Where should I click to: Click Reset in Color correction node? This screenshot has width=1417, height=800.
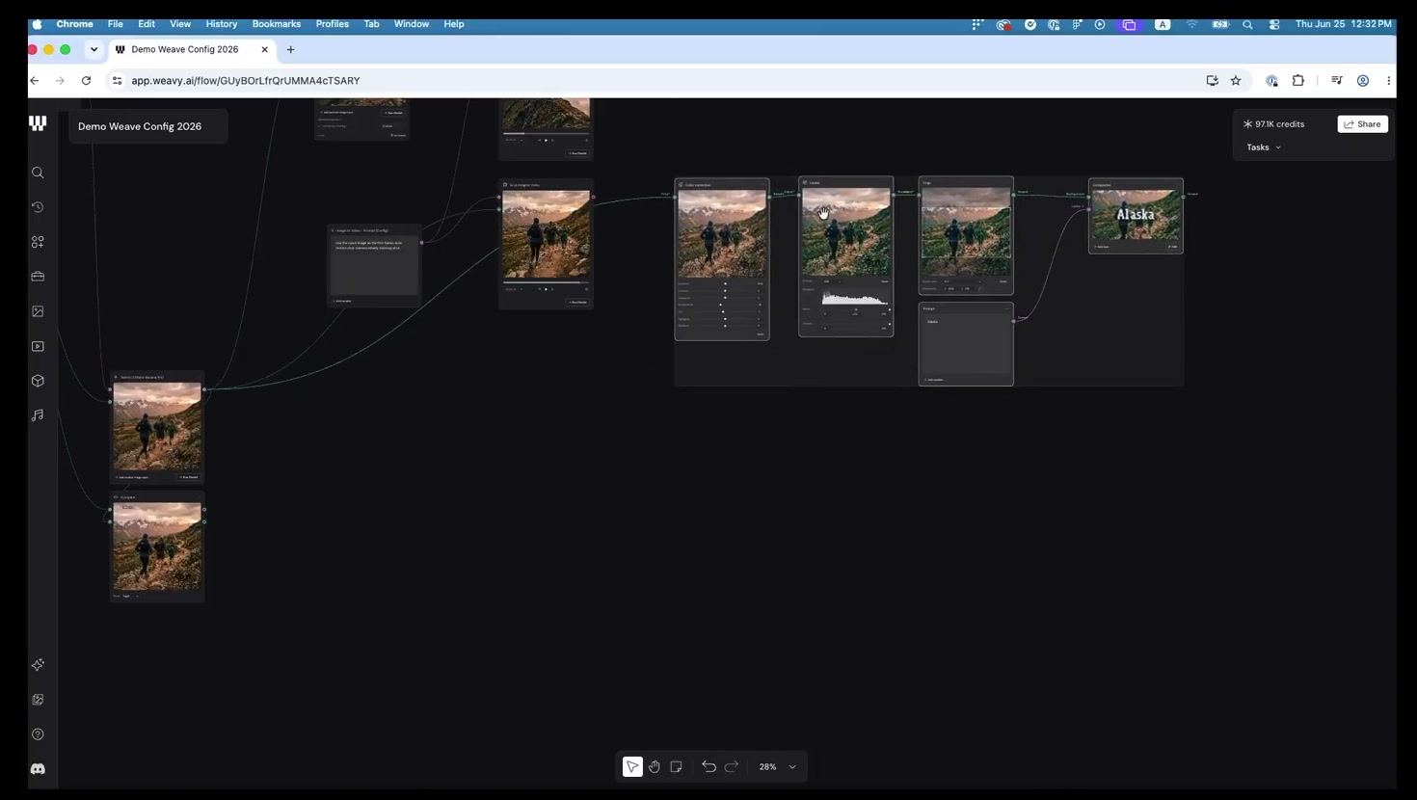coord(760,333)
